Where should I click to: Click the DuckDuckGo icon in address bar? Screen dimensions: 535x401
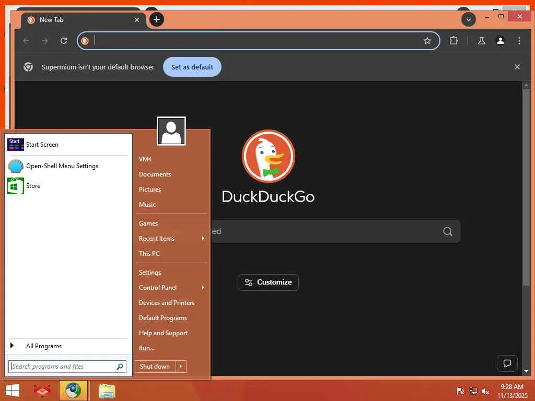[x=85, y=41]
